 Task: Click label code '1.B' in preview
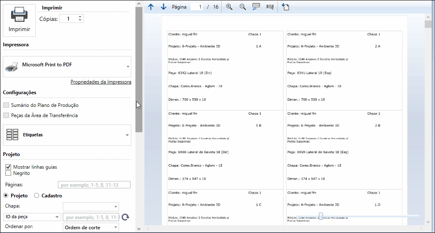[259, 125]
